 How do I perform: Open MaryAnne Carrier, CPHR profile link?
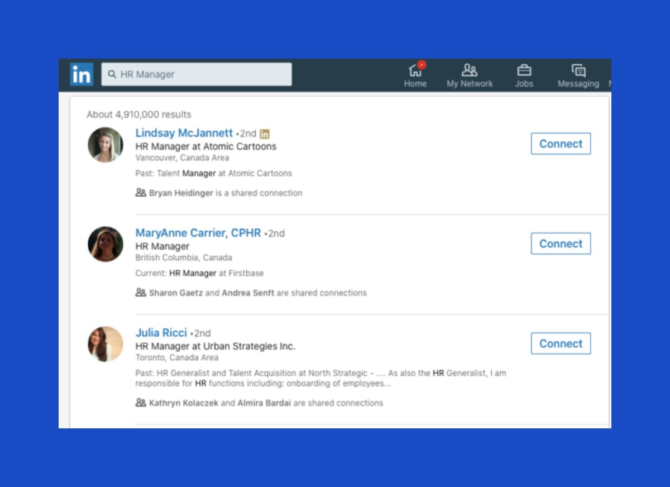[x=198, y=233]
